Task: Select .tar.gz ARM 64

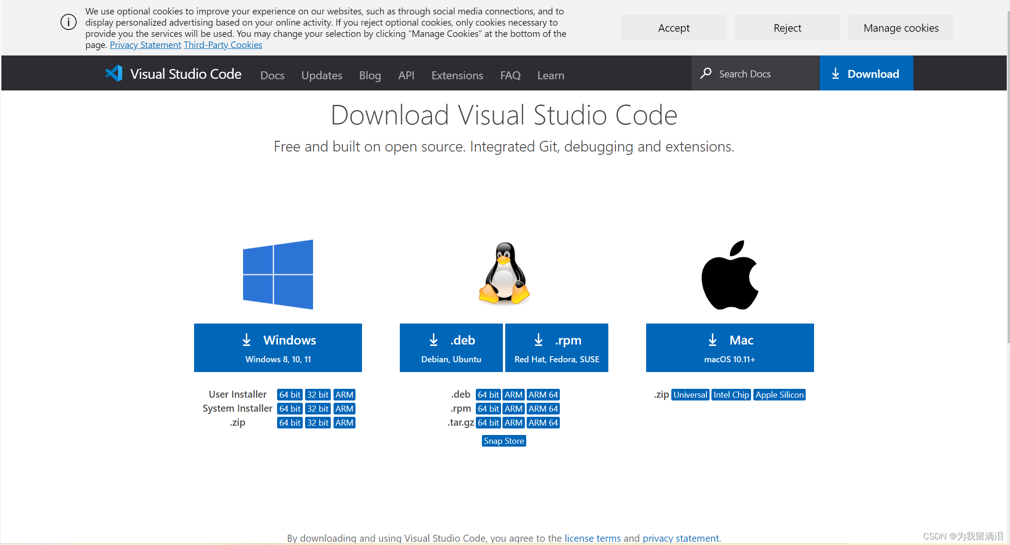Action: pos(543,422)
